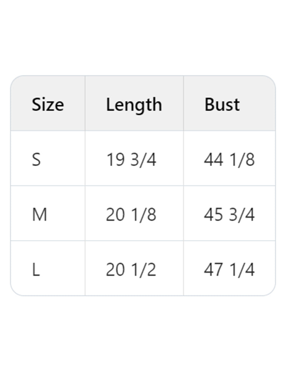
Task: Select the S size row label
Action: 36,160
